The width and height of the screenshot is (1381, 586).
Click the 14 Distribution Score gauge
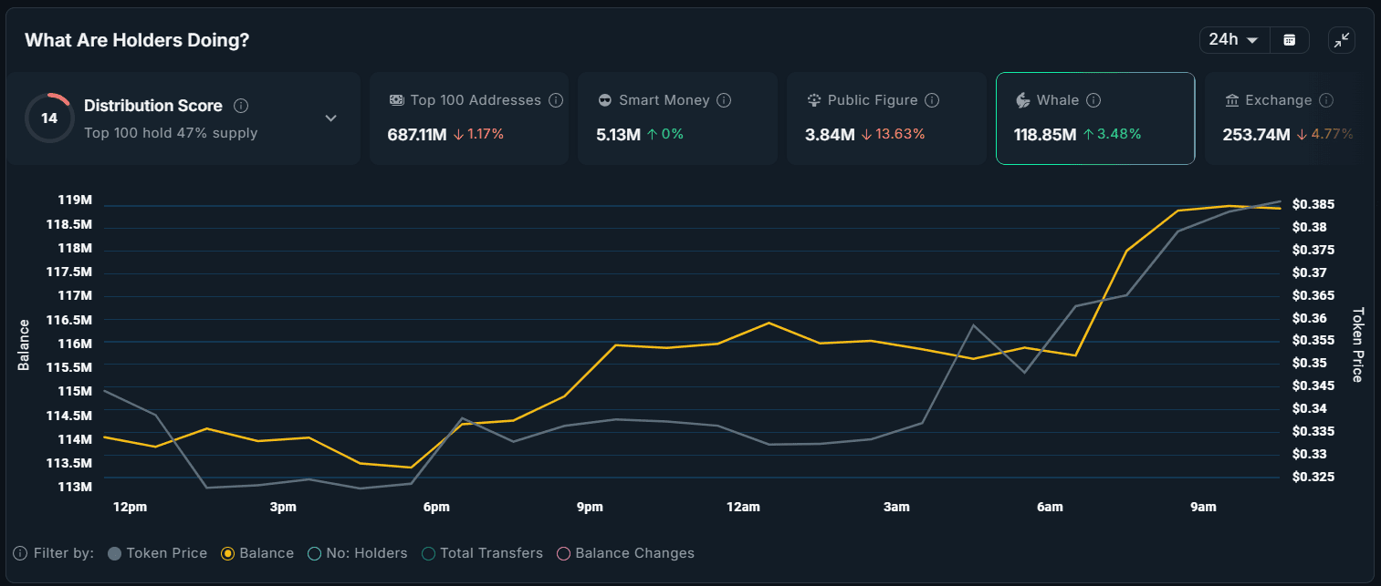click(x=50, y=118)
